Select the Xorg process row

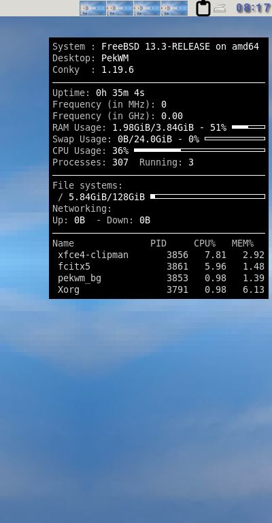pos(161,290)
